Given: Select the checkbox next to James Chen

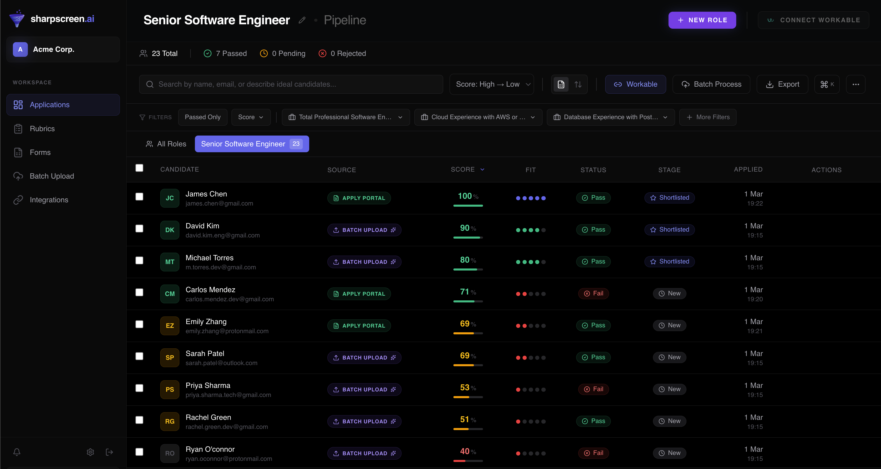Looking at the screenshot, I should point(139,197).
